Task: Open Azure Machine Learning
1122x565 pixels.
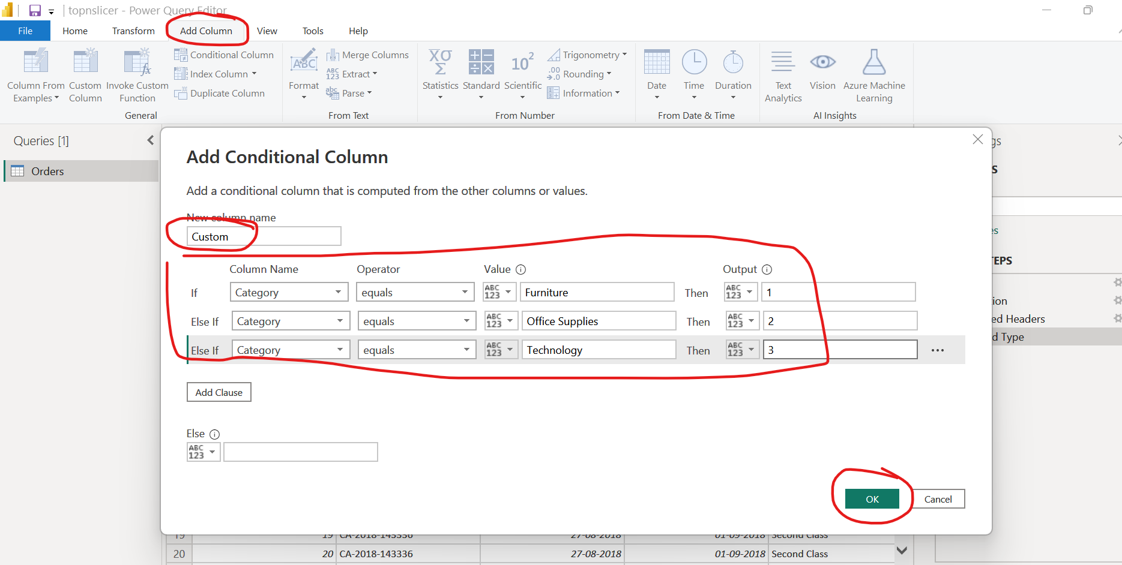Action: pos(874,76)
